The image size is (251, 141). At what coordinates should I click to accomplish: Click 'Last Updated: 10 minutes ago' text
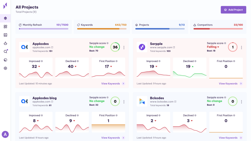pos(35,84)
